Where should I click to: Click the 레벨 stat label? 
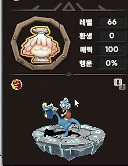tap(86, 22)
